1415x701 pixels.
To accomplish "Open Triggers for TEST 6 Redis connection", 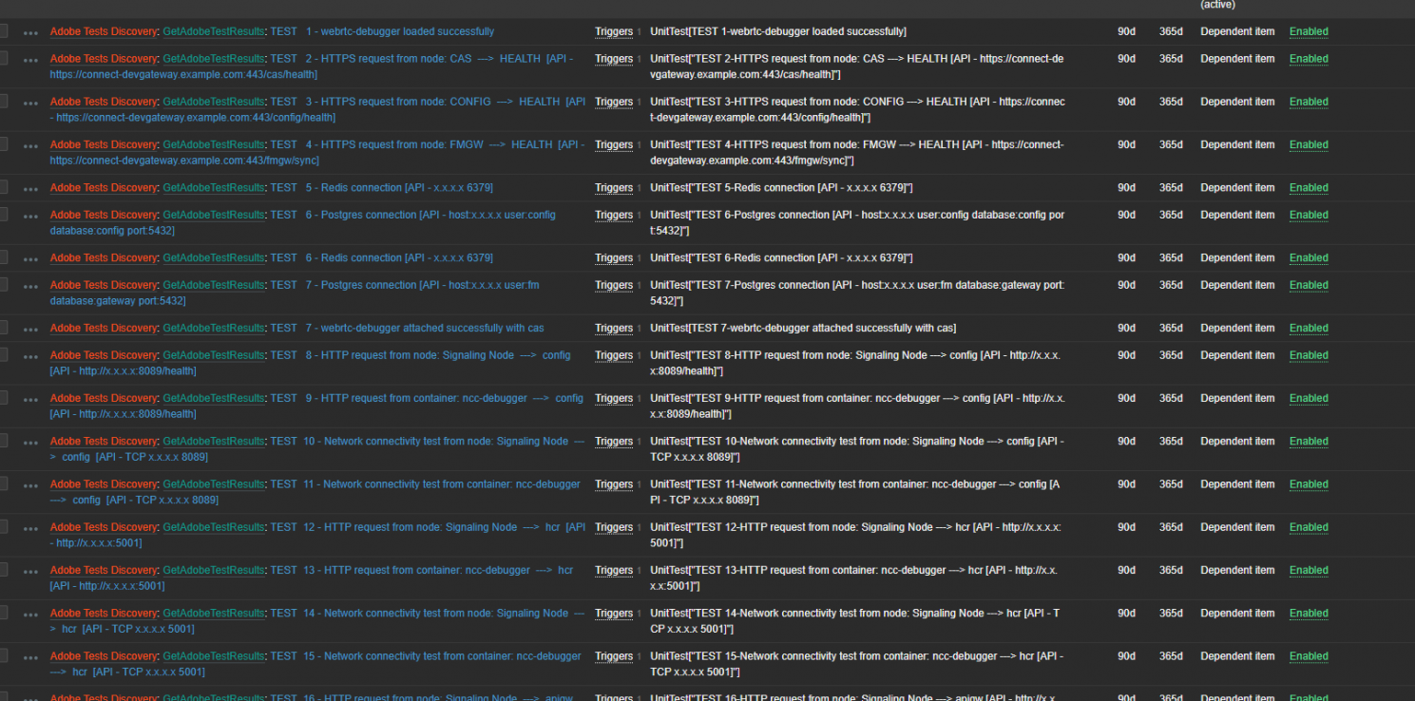I will (x=614, y=257).
